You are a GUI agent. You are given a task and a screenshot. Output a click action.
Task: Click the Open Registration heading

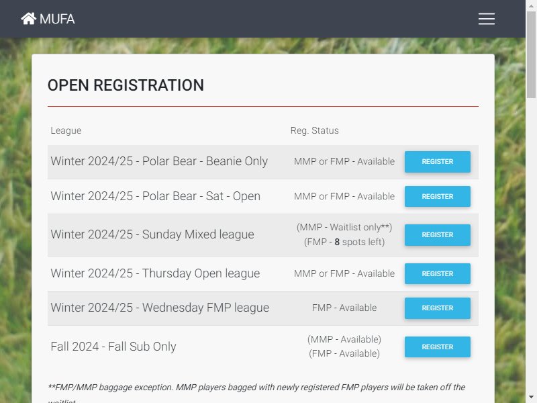[x=126, y=85]
